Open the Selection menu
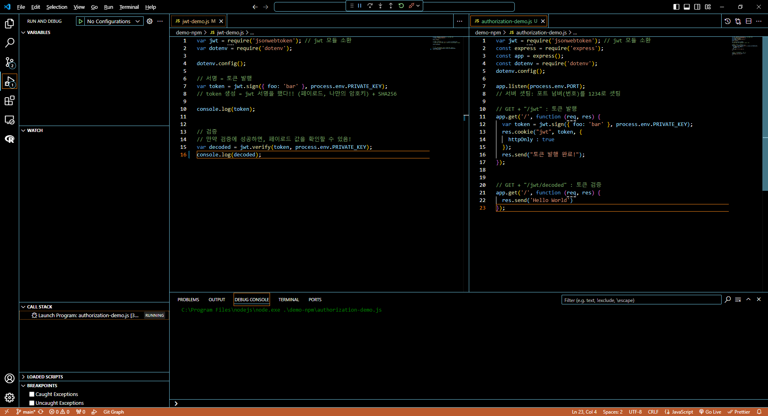Image resolution: width=768 pixels, height=416 pixels. pyautogui.click(x=57, y=7)
